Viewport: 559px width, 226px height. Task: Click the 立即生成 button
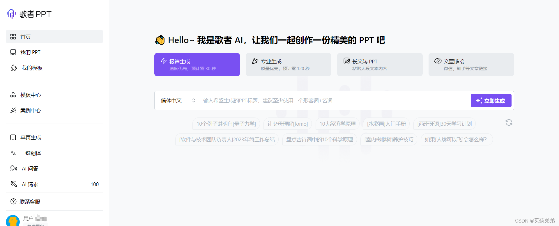[491, 101]
